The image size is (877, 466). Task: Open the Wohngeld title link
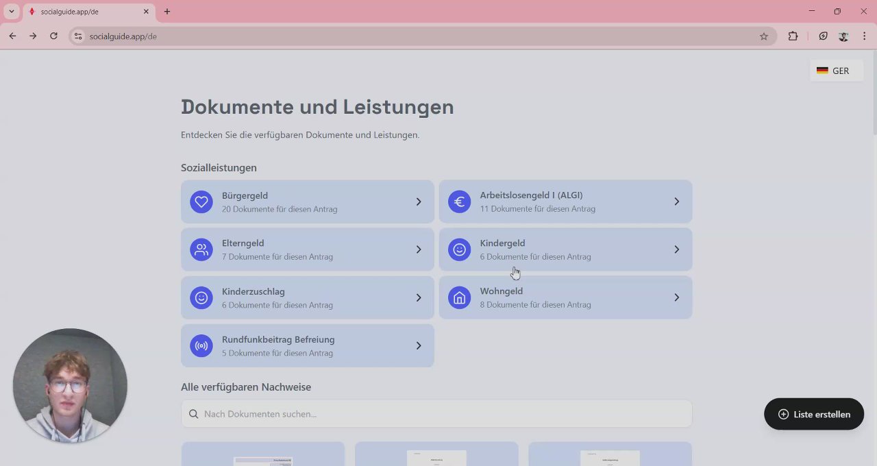tap(501, 291)
